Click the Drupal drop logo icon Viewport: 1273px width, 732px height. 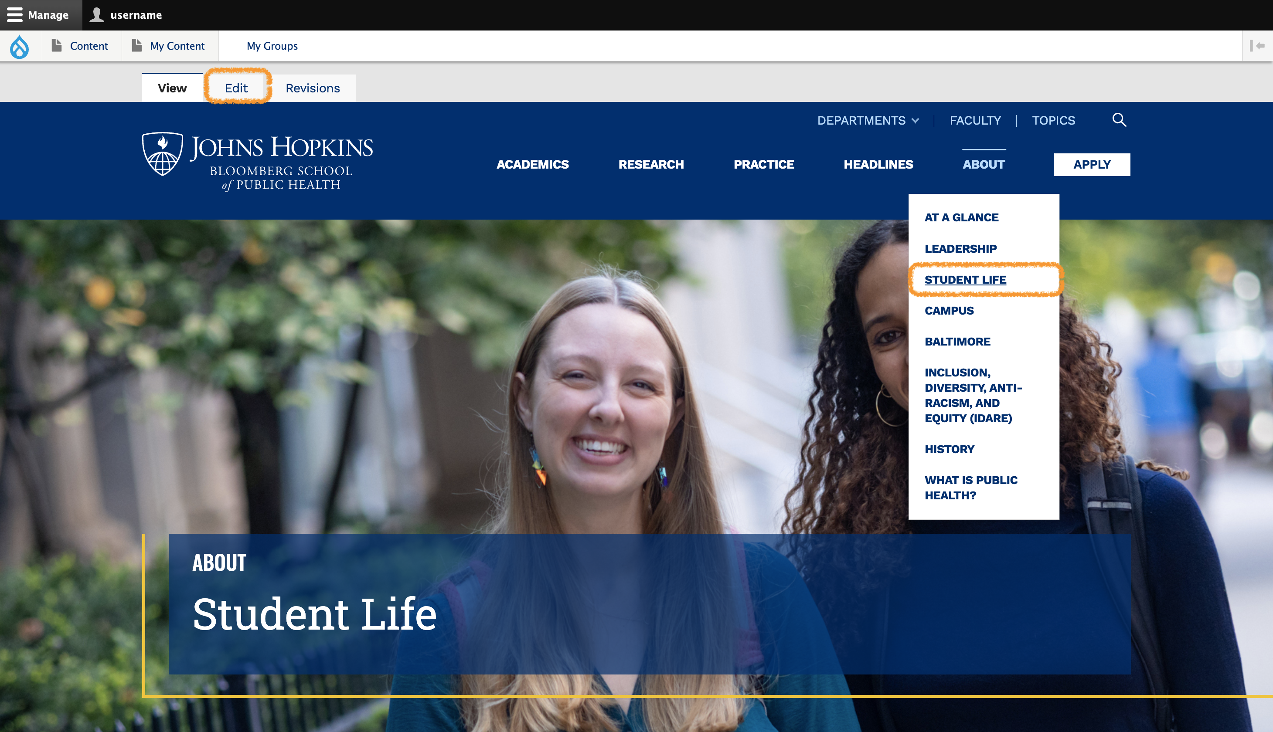point(20,46)
